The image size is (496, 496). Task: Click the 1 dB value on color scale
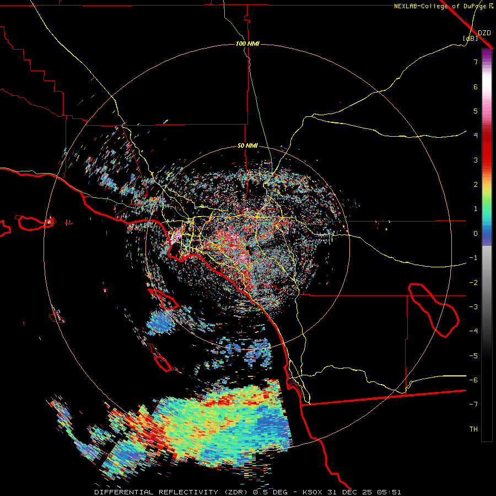(x=476, y=209)
